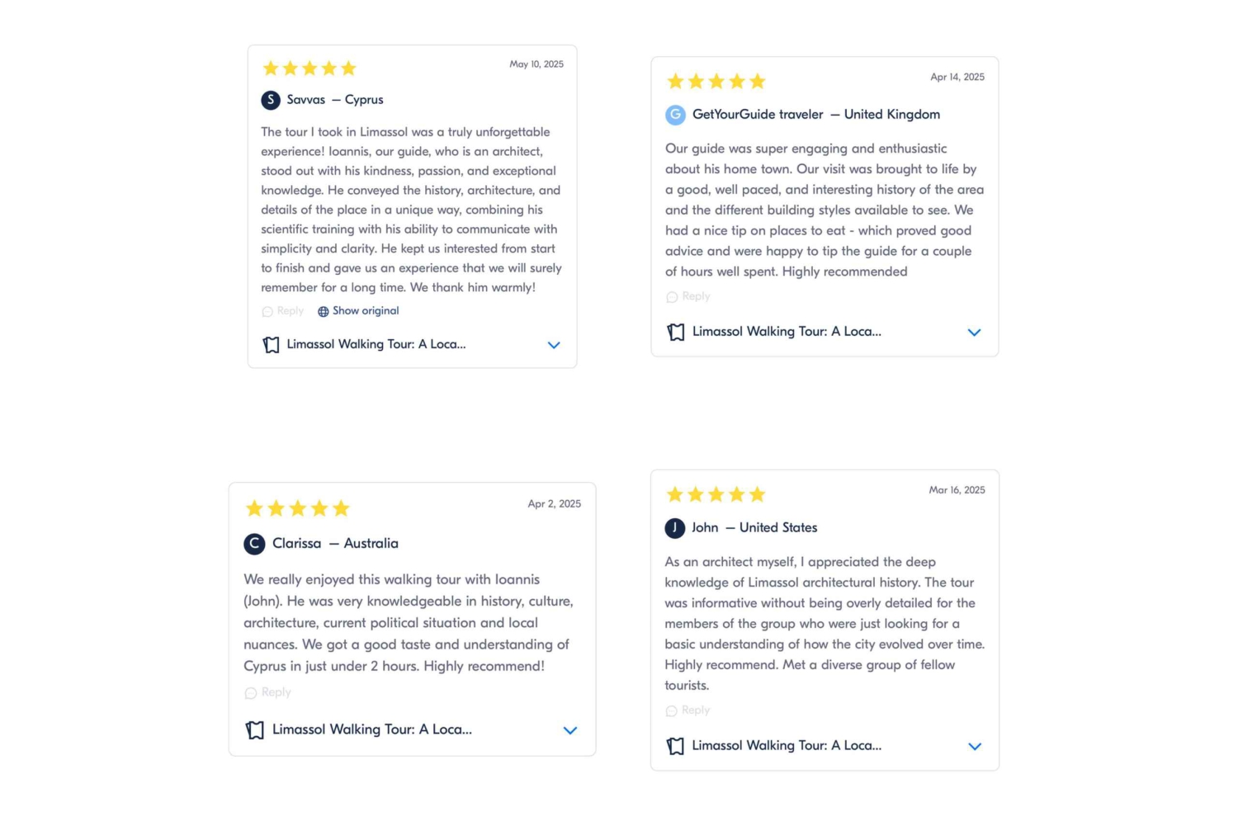Reply to John's review
Screen dimensions: 1238x826
pyautogui.click(x=688, y=710)
